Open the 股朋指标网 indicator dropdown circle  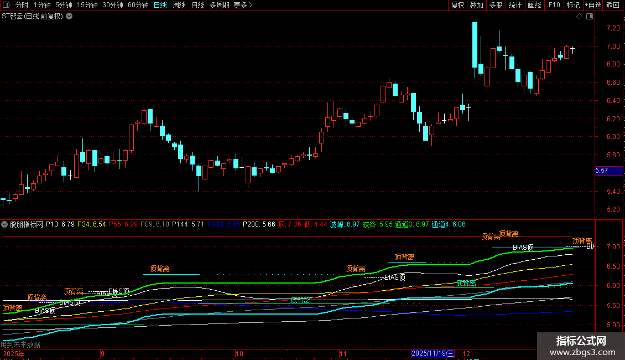pyautogui.click(x=4, y=224)
